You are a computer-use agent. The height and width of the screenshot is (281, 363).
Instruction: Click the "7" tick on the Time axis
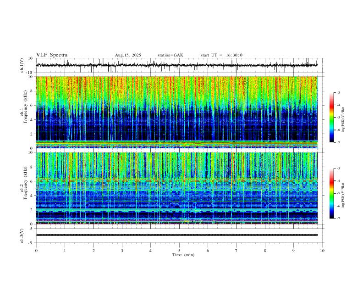pos(236,251)
